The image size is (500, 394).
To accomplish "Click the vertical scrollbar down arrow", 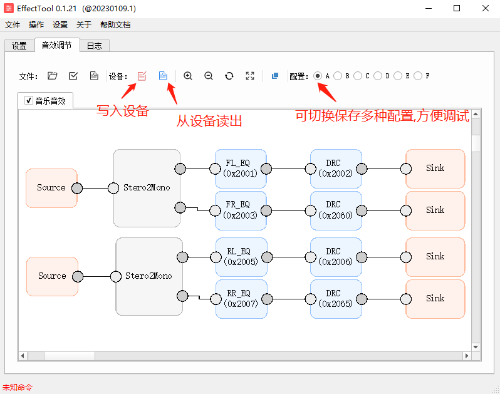I will tap(476, 346).
